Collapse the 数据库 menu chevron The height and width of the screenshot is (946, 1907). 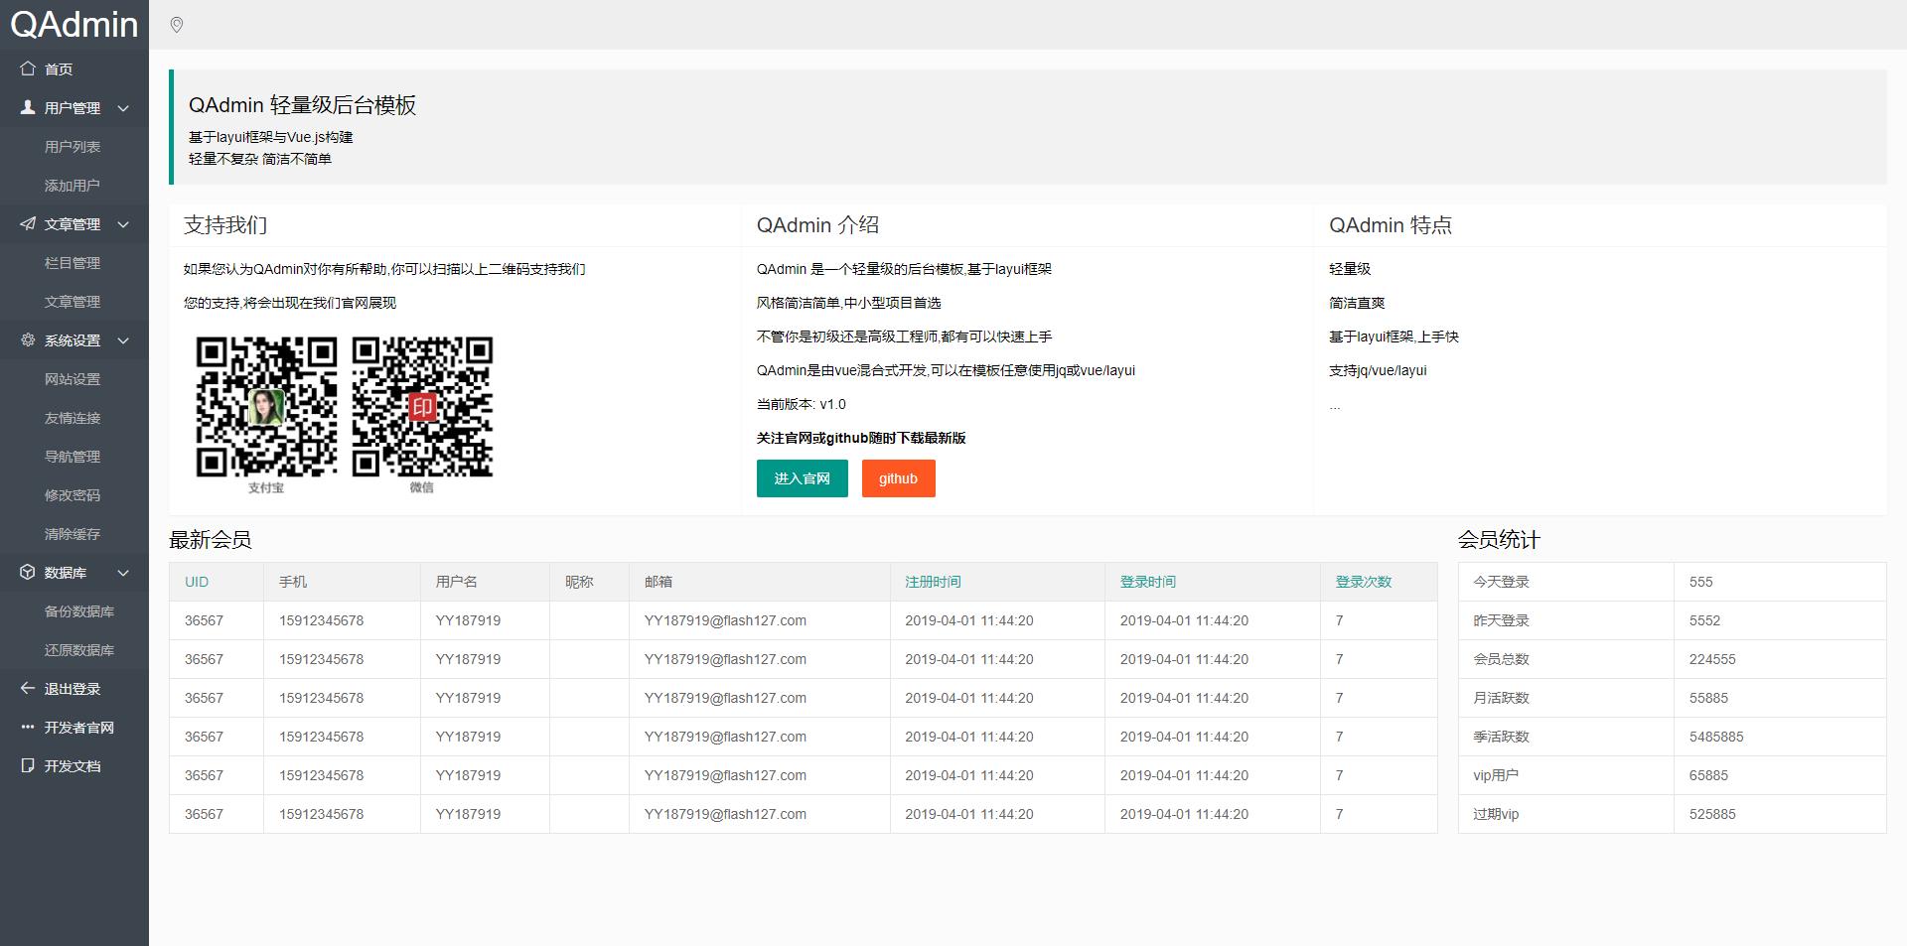click(x=123, y=573)
